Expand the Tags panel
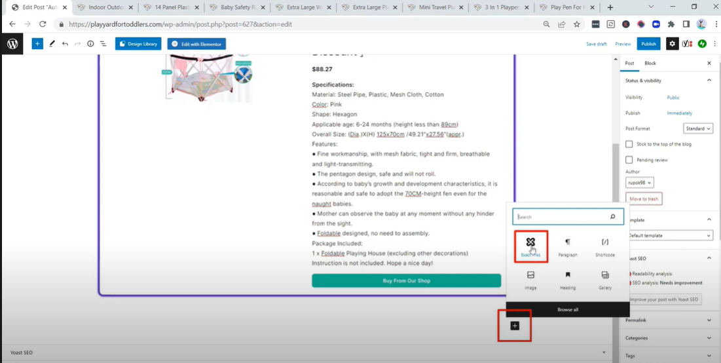Screen dimensions: 721x363 [709, 356]
